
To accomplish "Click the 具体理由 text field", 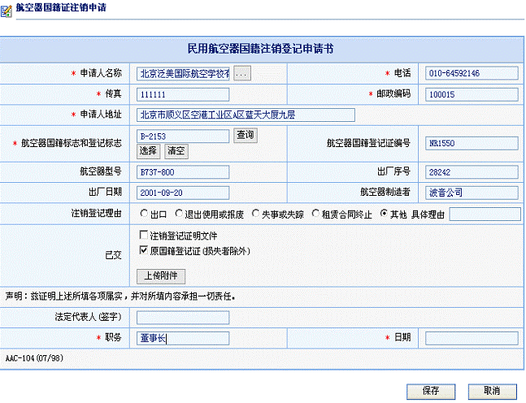I will pyautogui.click(x=484, y=214).
